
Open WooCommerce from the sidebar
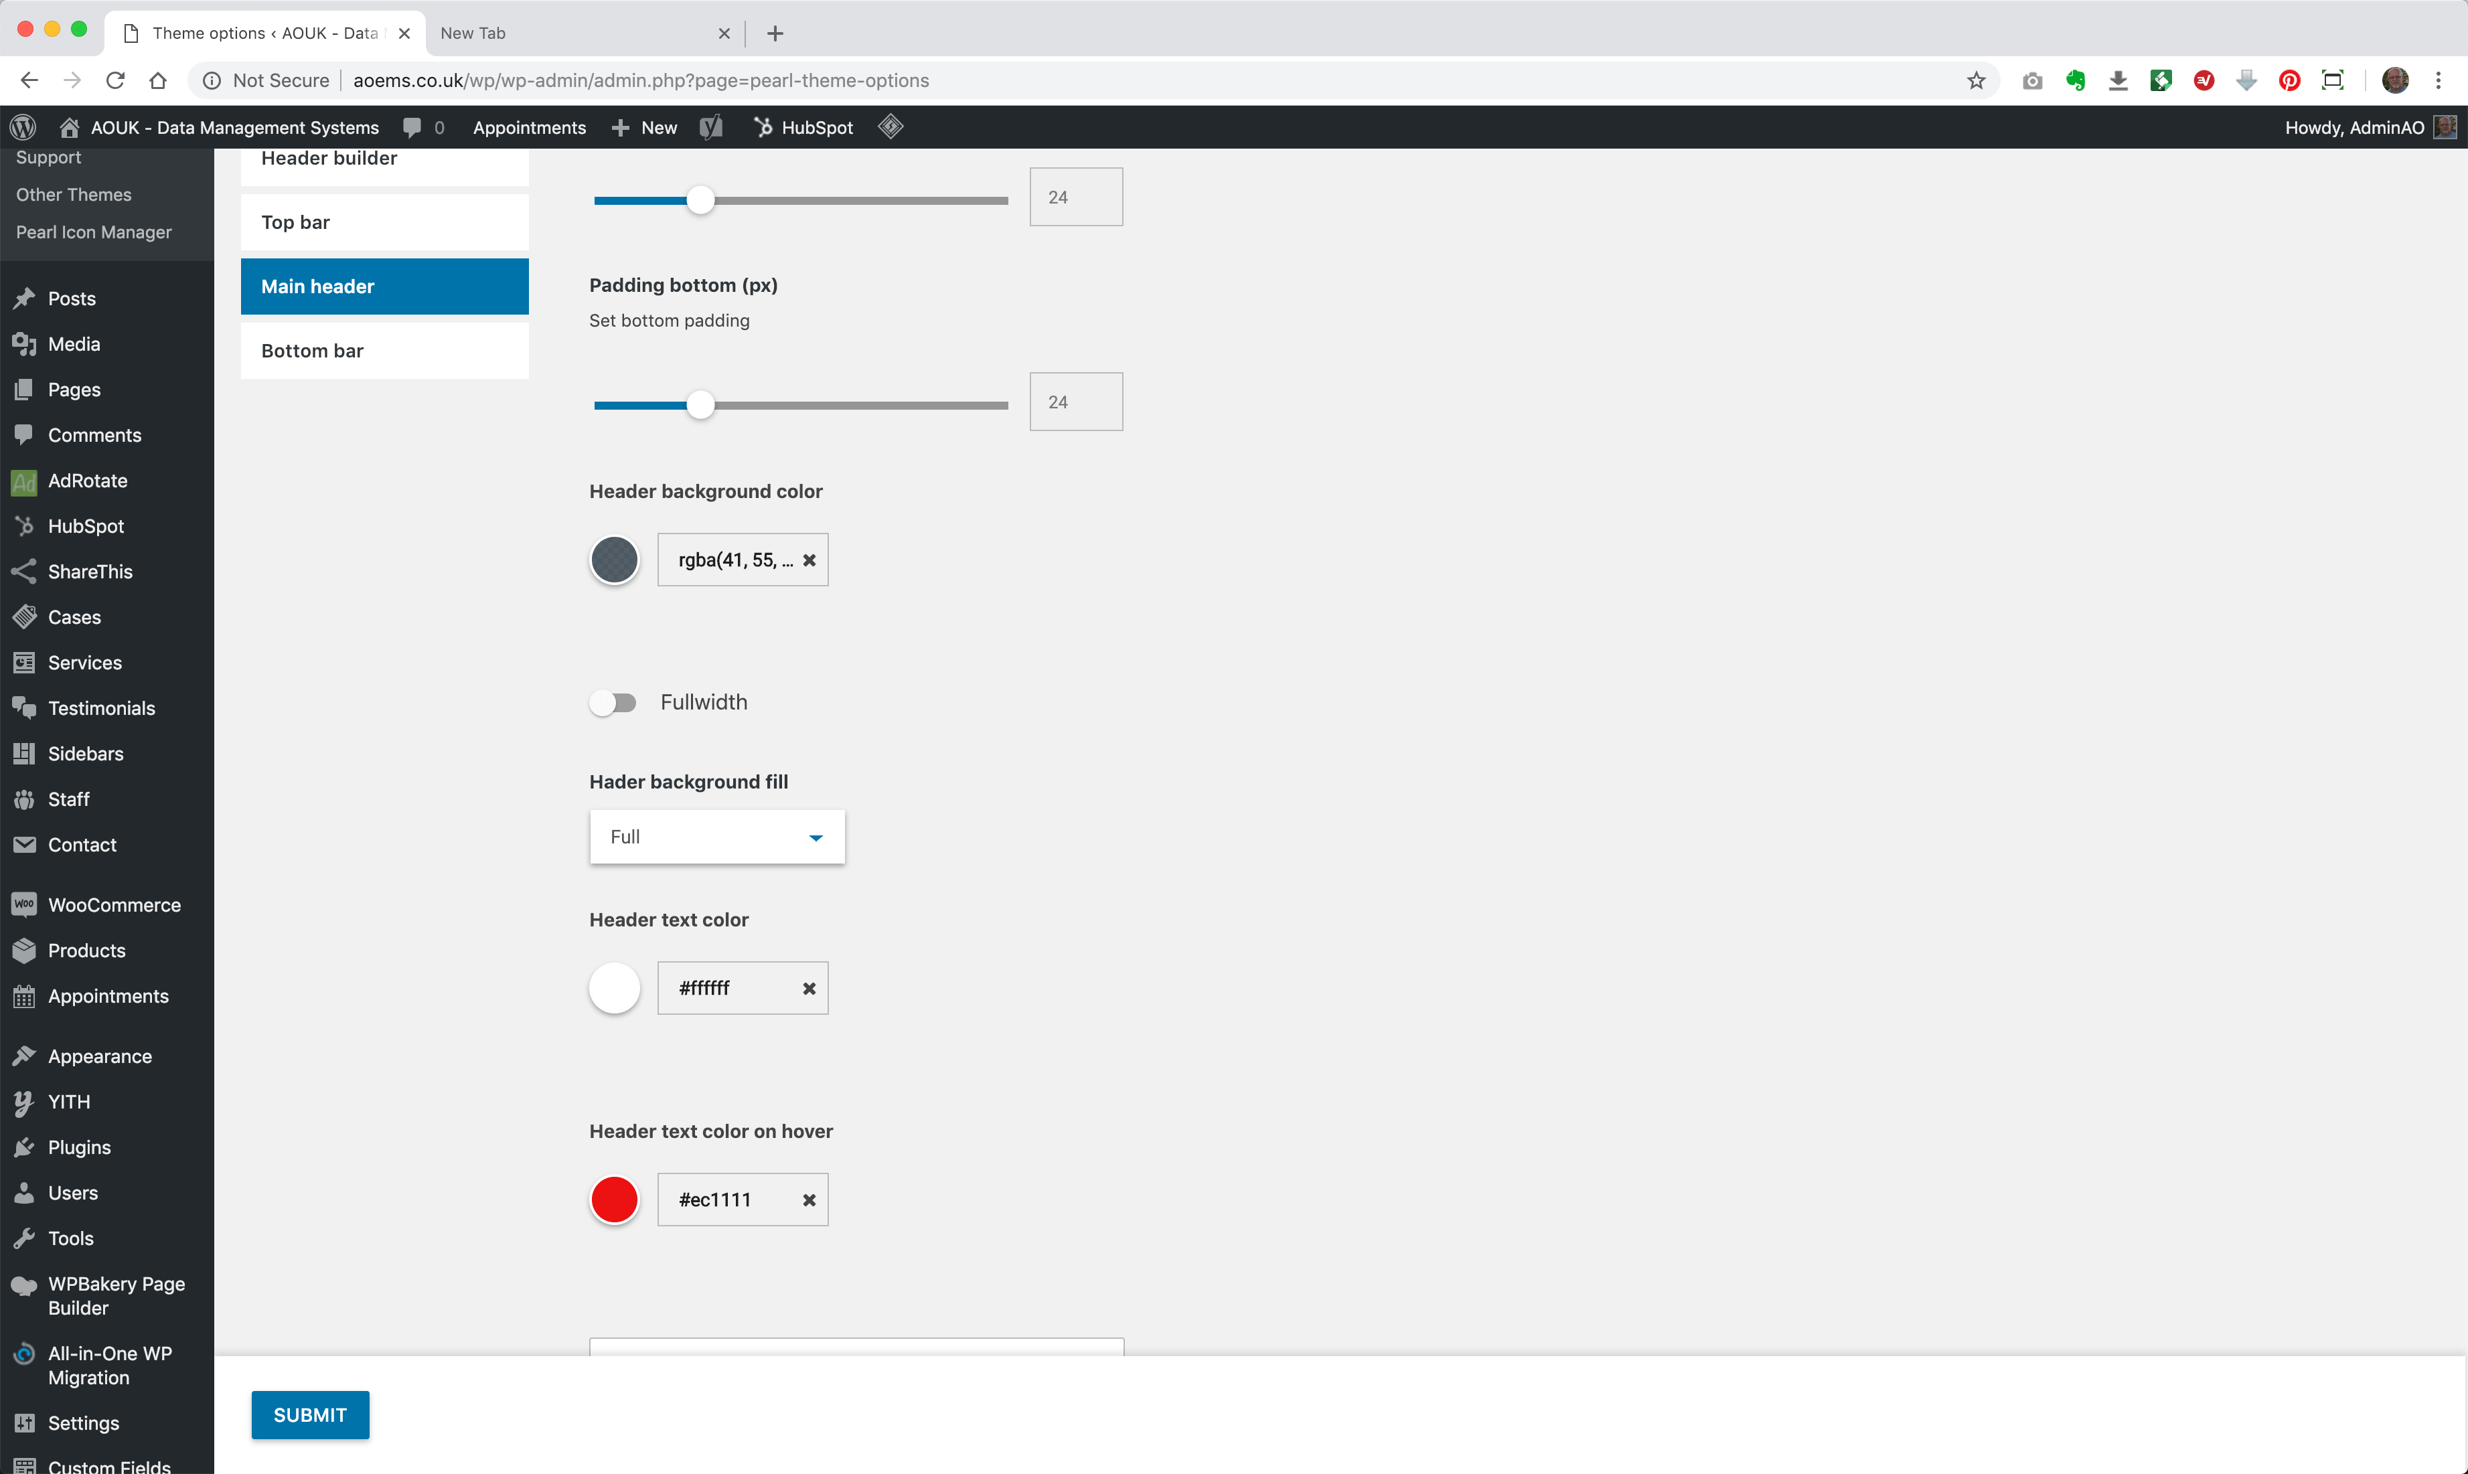pyautogui.click(x=113, y=905)
